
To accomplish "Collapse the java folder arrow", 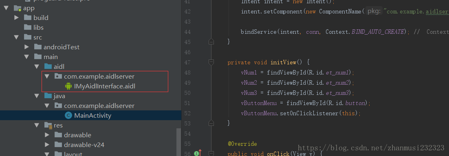I will point(37,96).
